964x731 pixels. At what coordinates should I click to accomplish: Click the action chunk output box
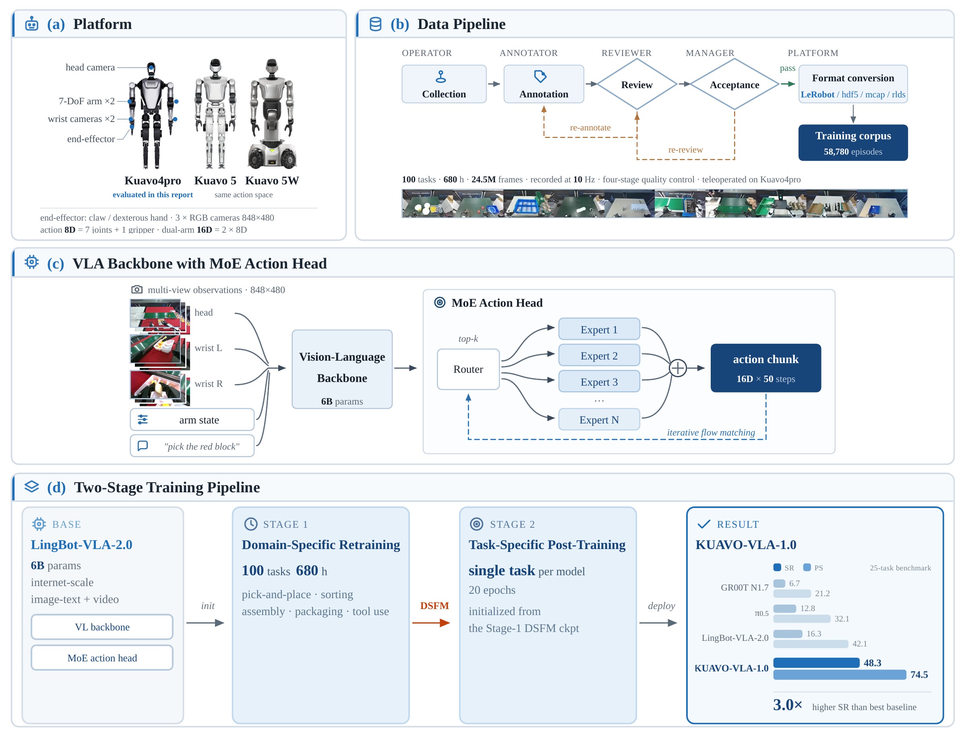click(x=766, y=368)
